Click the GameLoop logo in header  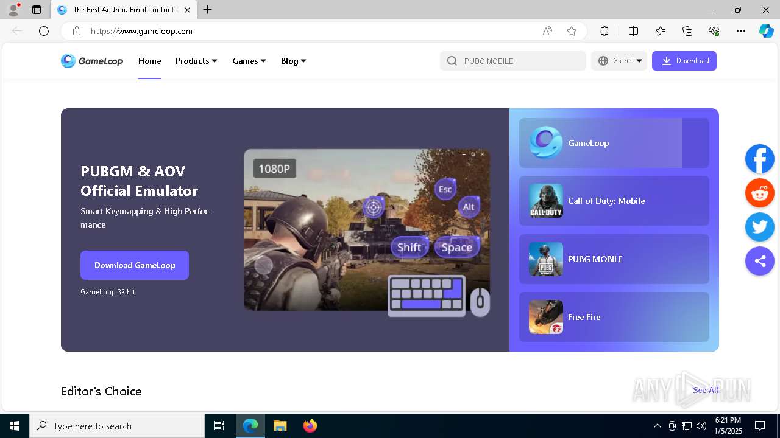(x=92, y=61)
